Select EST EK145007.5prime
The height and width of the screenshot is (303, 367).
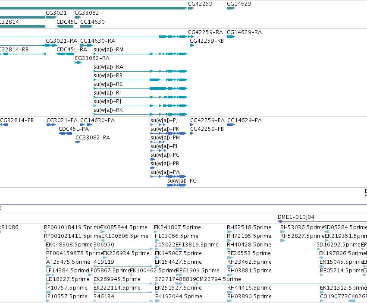click(x=179, y=253)
